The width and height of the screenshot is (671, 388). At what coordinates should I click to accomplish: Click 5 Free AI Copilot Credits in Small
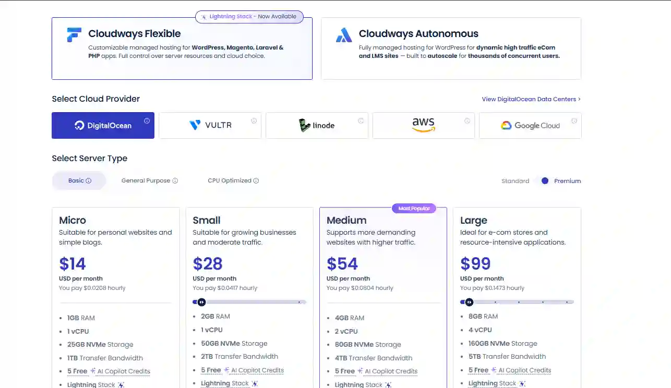[242, 370]
